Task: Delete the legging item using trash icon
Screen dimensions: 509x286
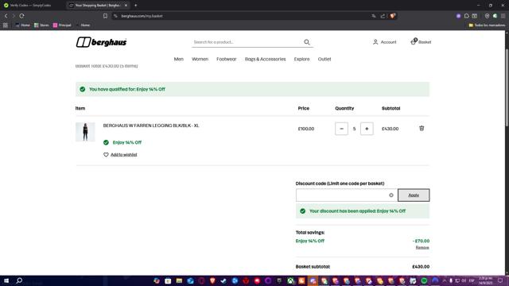Action: [x=422, y=129]
